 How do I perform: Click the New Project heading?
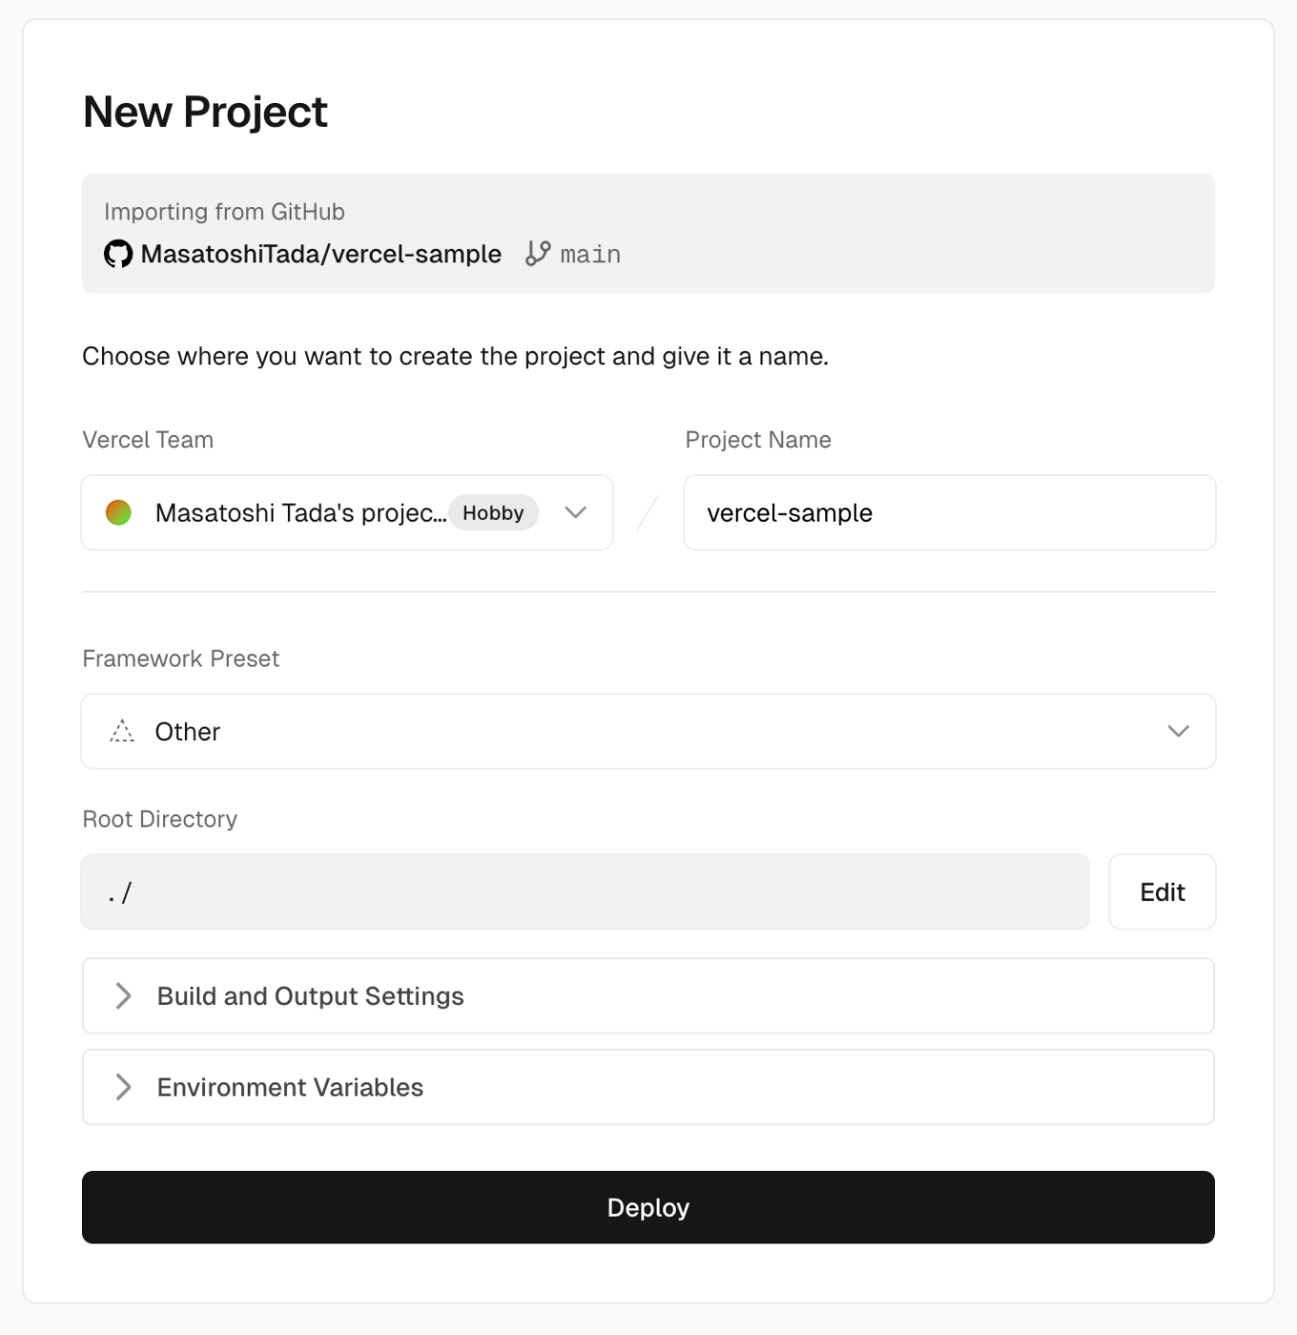(x=205, y=113)
